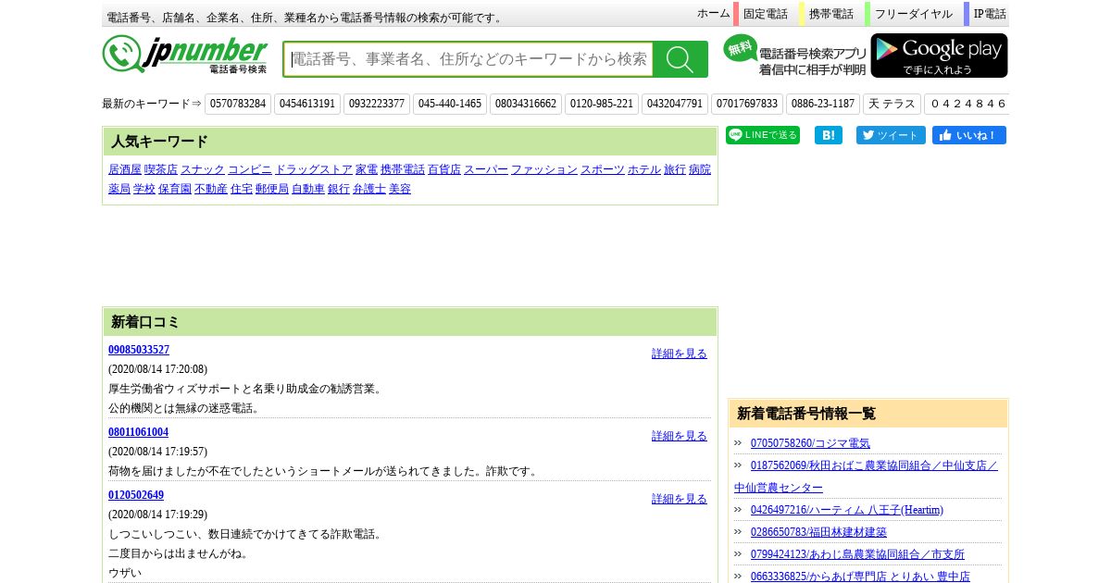Open 0426497216 ハーティム 八王子 listing

847,510
